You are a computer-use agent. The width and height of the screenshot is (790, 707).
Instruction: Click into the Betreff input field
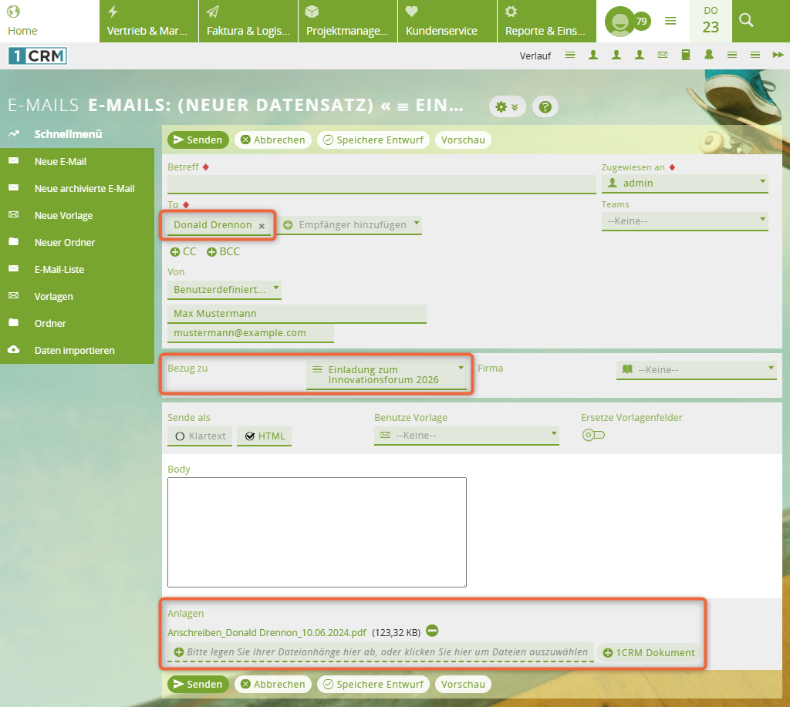click(381, 183)
